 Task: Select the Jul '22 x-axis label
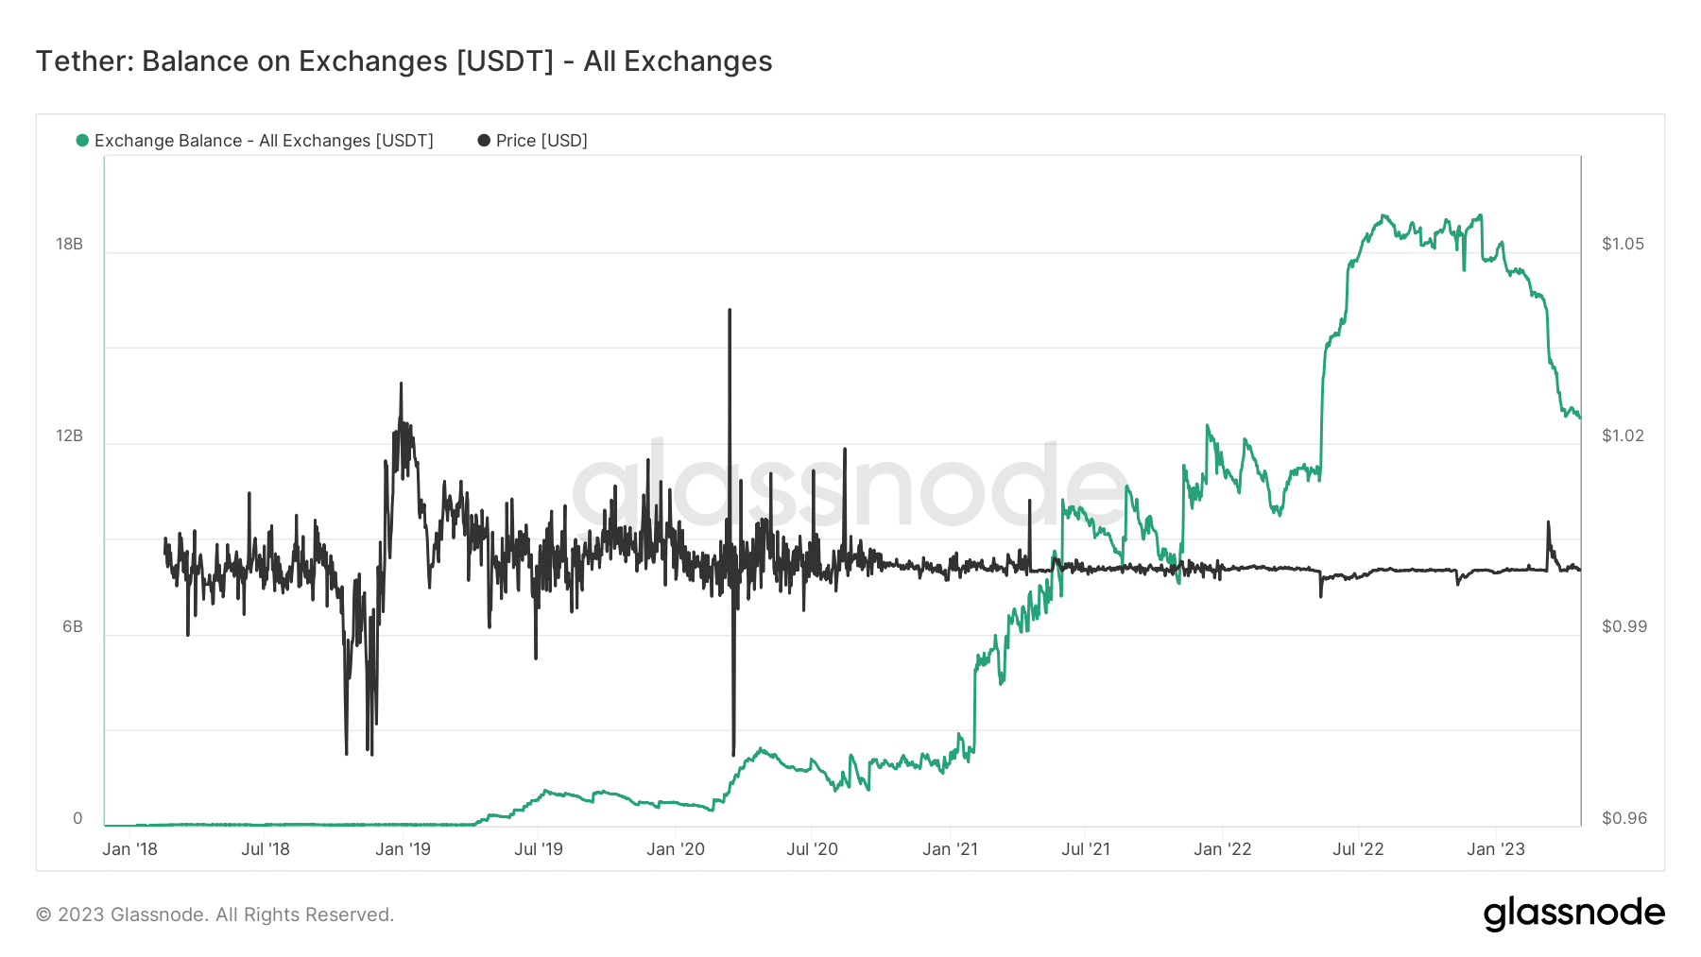coord(1358,849)
